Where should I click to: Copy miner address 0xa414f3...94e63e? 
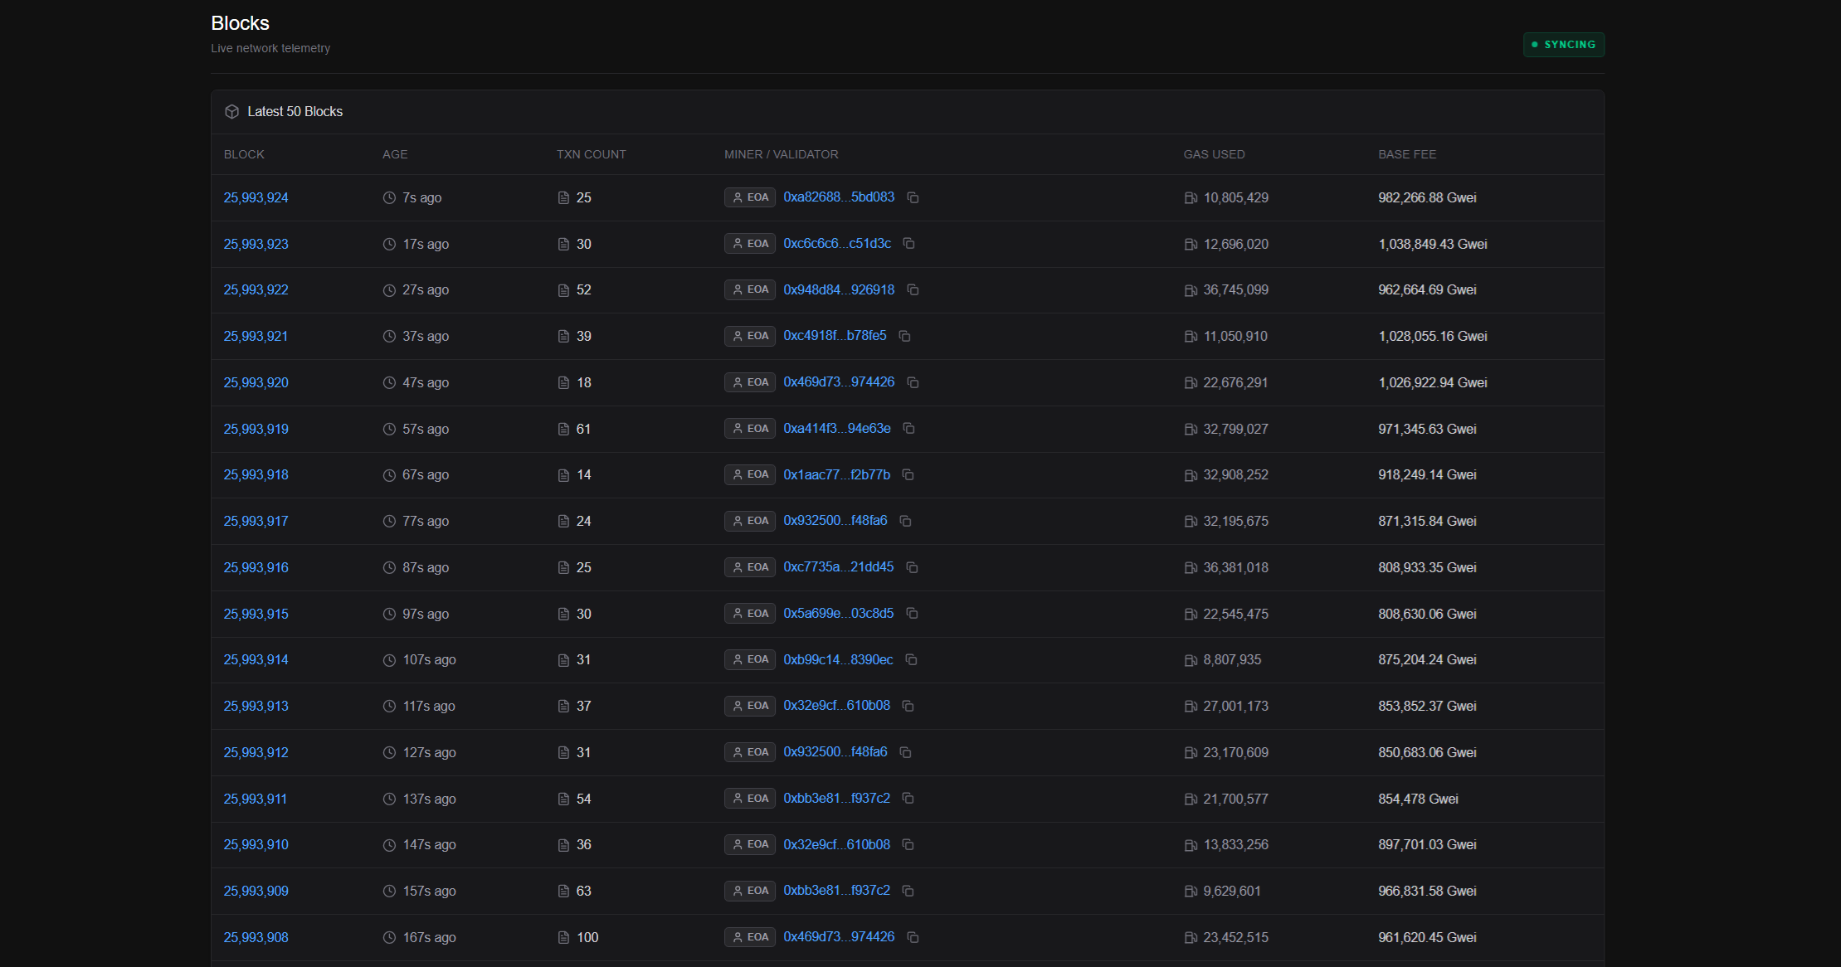point(909,429)
